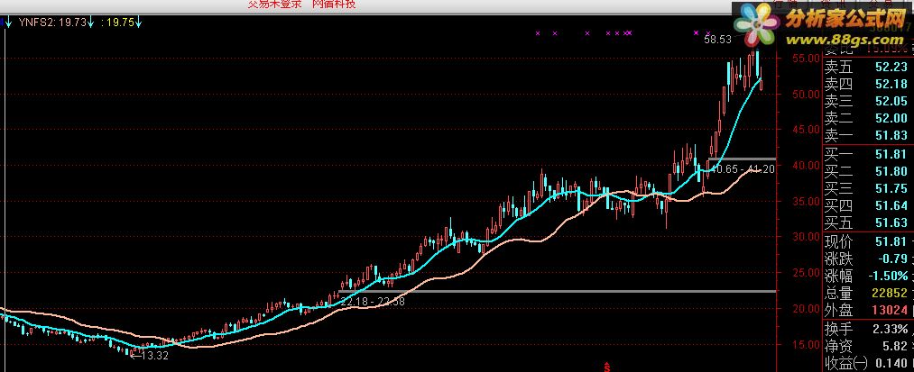The height and width of the screenshot is (372, 914).
Task: Click the 净资 value 5.82
Action: [x=895, y=347]
